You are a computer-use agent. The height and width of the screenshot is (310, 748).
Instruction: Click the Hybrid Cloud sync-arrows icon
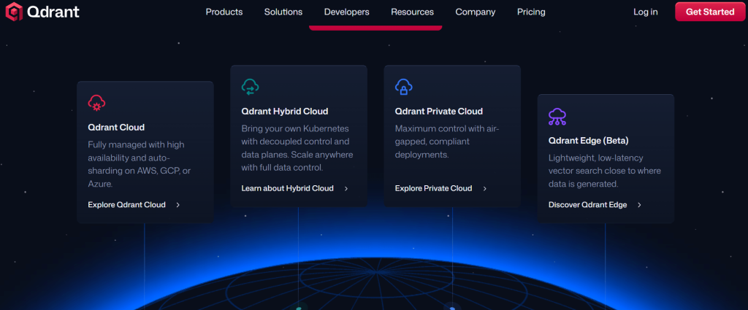(x=251, y=87)
